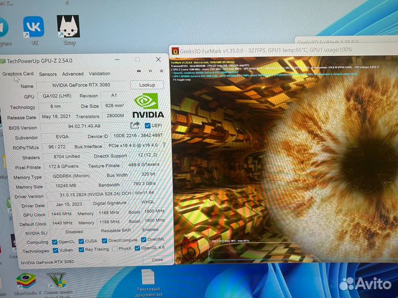The image size is (398, 298).
Task: Launch the Stray game shortcut
Action: coord(68,26)
